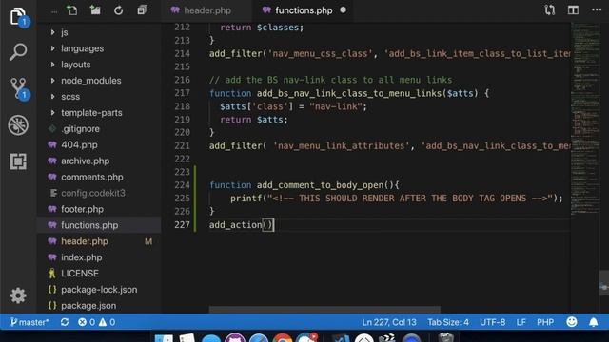This screenshot has height=342, width=609.
Task: Change PHP language mode
Action: tap(545, 322)
